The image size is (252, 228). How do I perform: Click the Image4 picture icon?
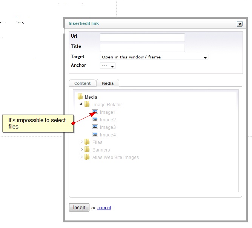point(95,135)
